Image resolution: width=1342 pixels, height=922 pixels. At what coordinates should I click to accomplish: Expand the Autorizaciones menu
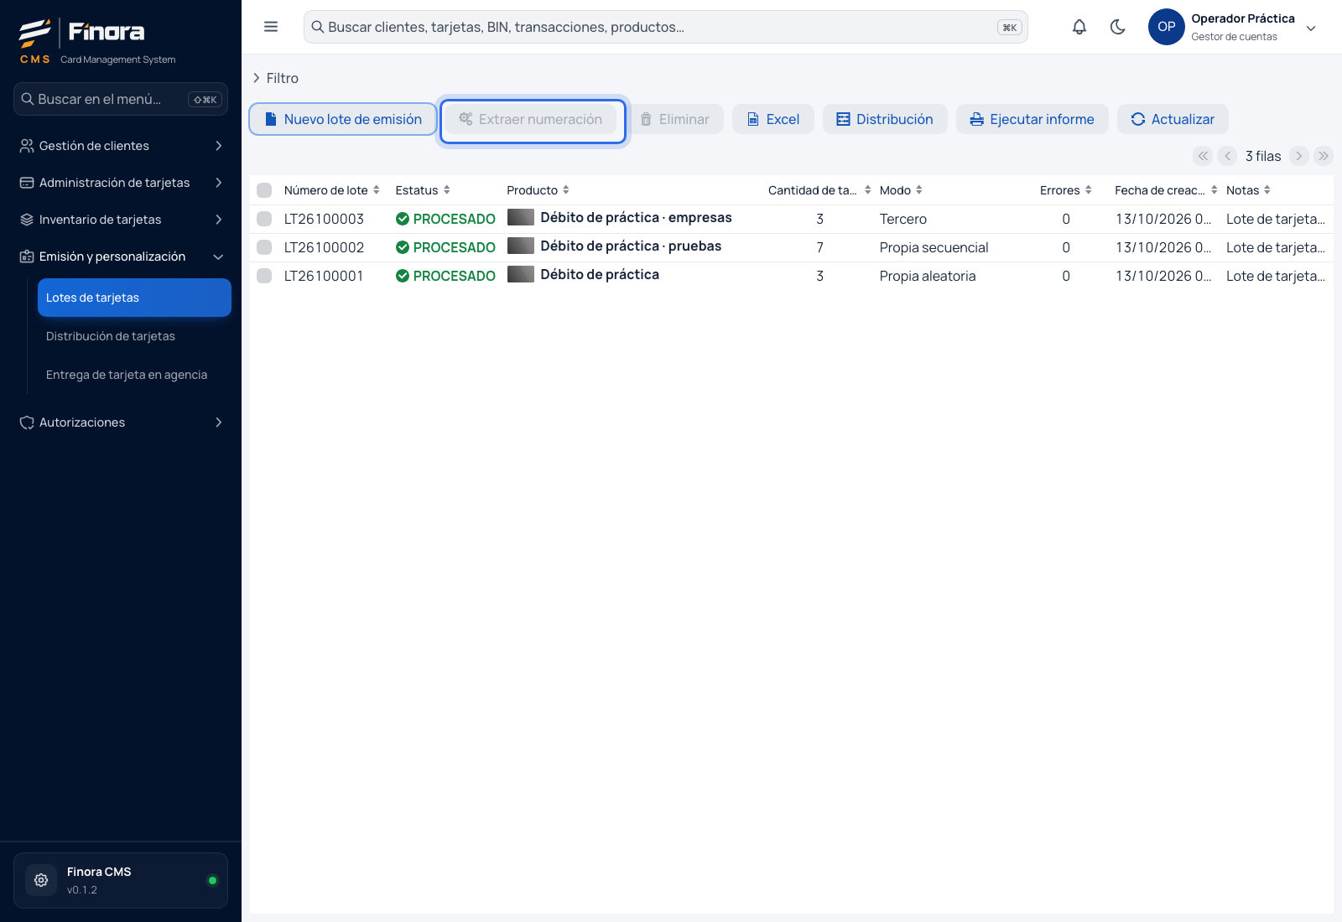coord(121,422)
